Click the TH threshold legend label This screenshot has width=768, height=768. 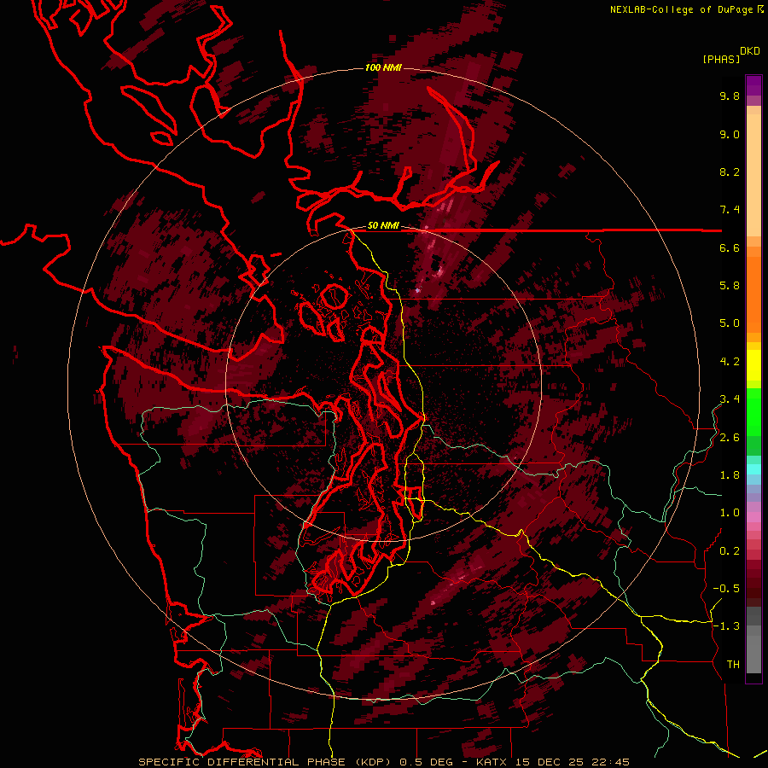coord(733,665)
